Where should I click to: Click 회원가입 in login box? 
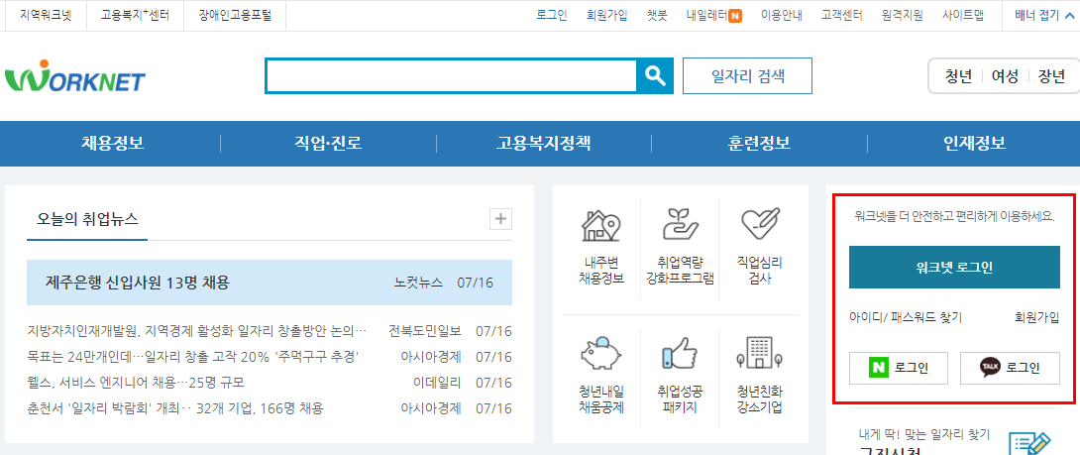(x=1037, y=317)
